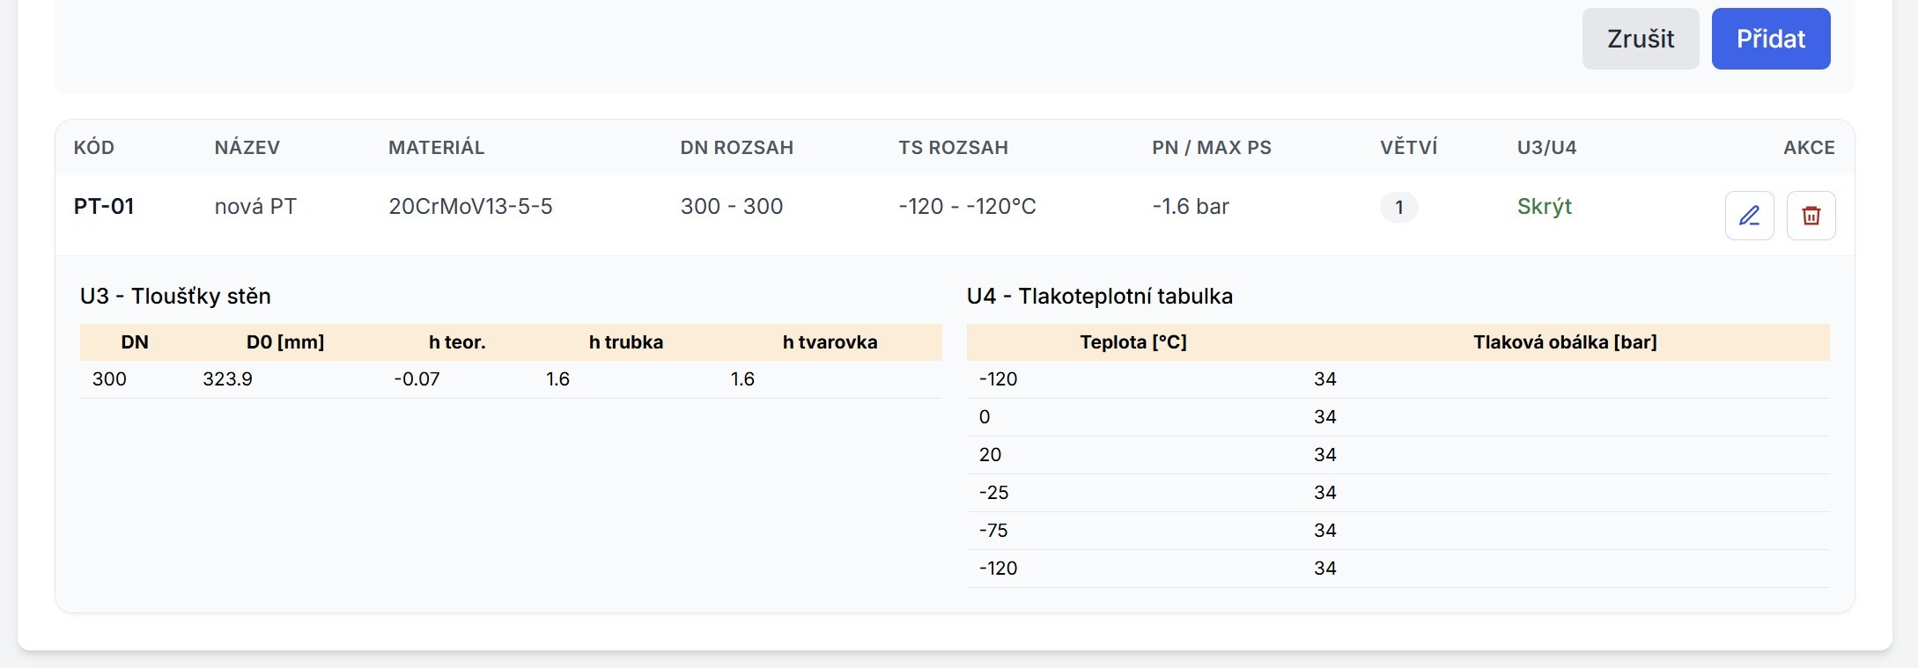Click the KÓD column header
The height and width of the screenshot is (668, 1918).
pos(94,148)
